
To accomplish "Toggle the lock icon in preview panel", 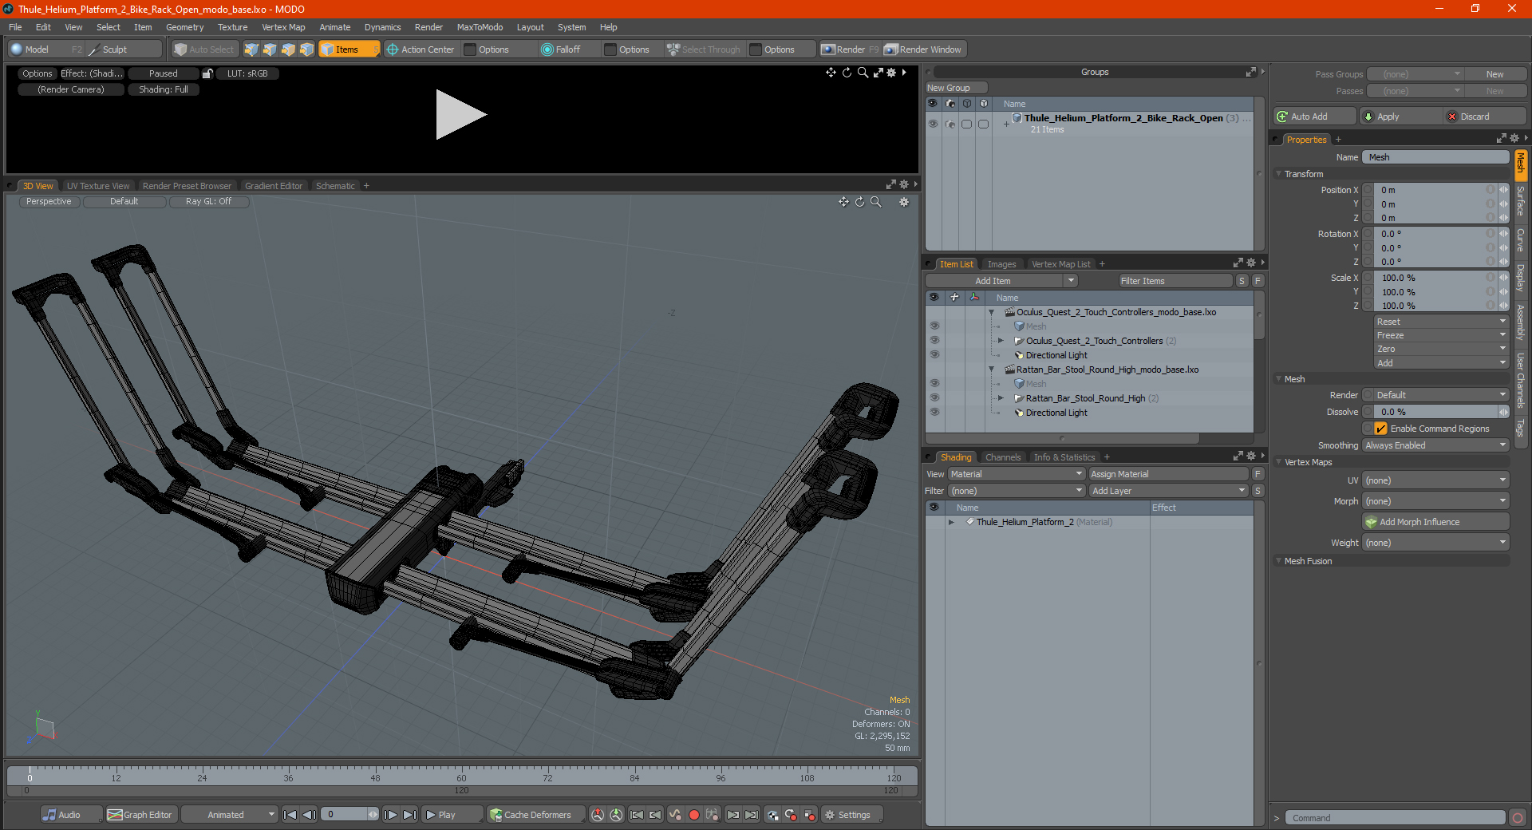I will tap(207, 73).
